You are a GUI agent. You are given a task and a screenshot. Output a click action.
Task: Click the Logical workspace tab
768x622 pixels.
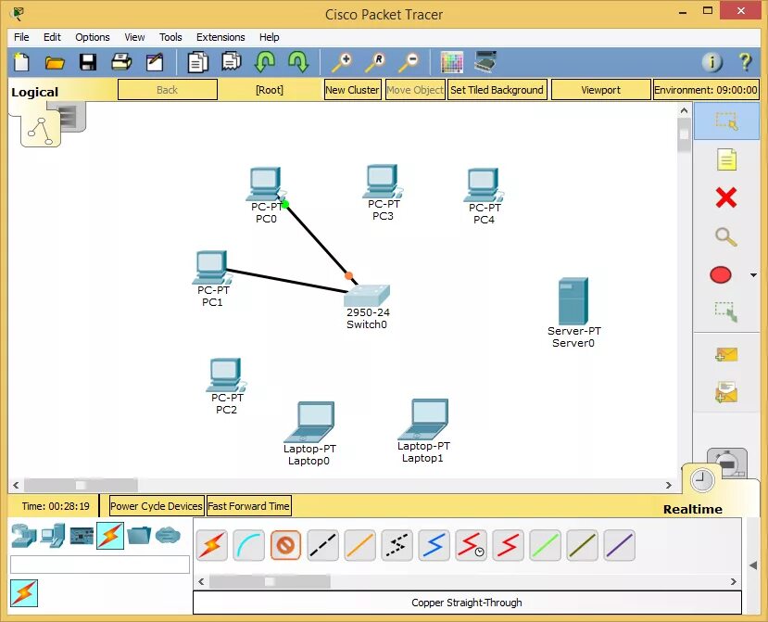(34, 92)
